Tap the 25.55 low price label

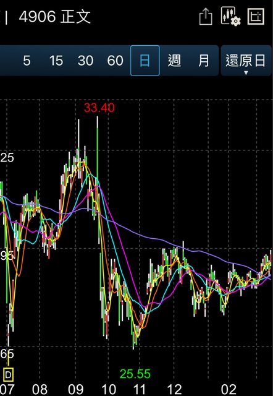pyautogui.click(x=135, y=374)
